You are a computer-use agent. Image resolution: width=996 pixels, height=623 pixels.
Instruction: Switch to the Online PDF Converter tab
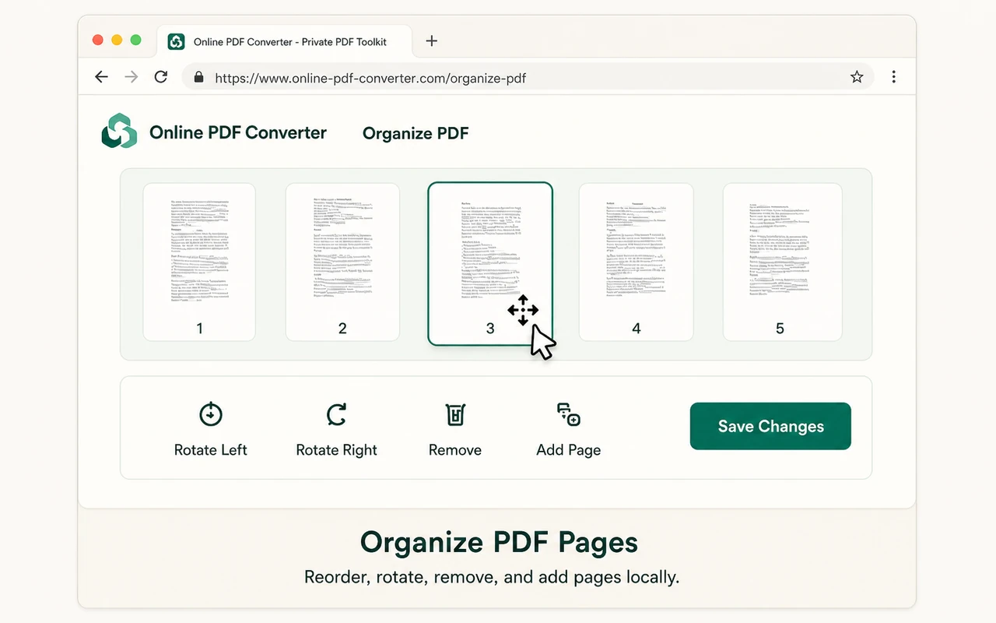click(284, 41)
